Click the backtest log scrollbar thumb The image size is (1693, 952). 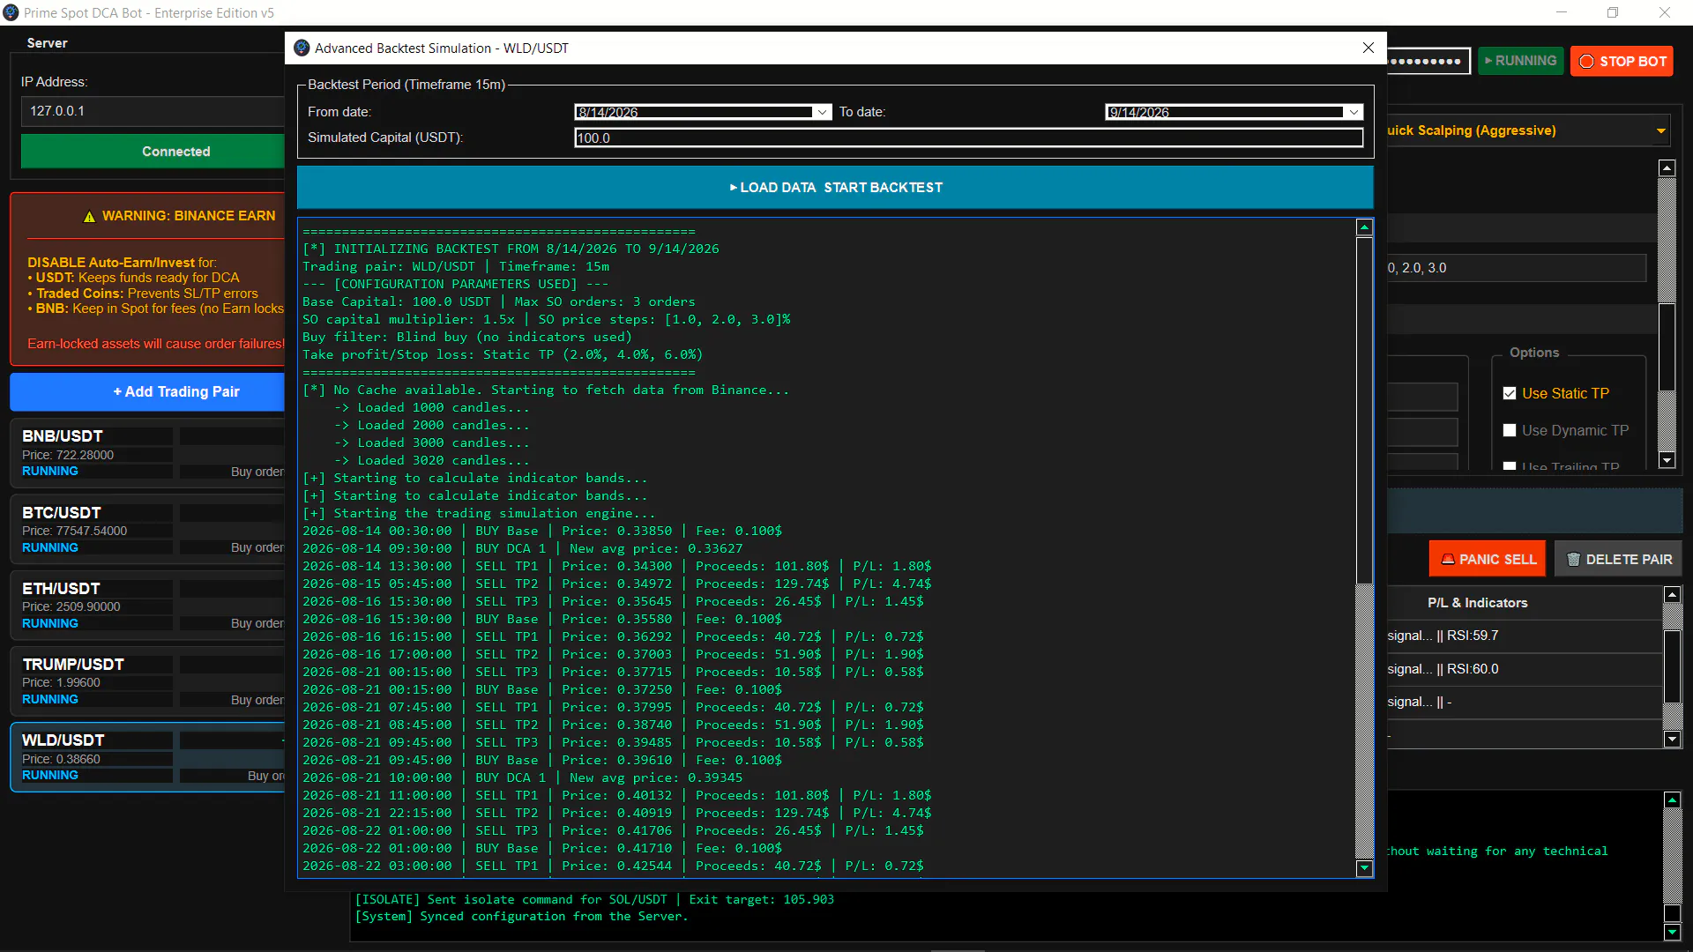click(x=1364, y=409)
